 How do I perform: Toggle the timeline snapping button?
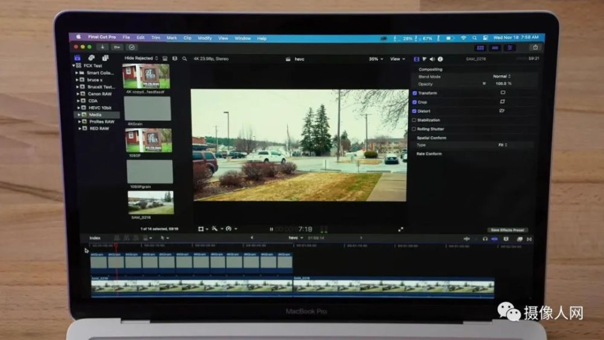(495, 239)
